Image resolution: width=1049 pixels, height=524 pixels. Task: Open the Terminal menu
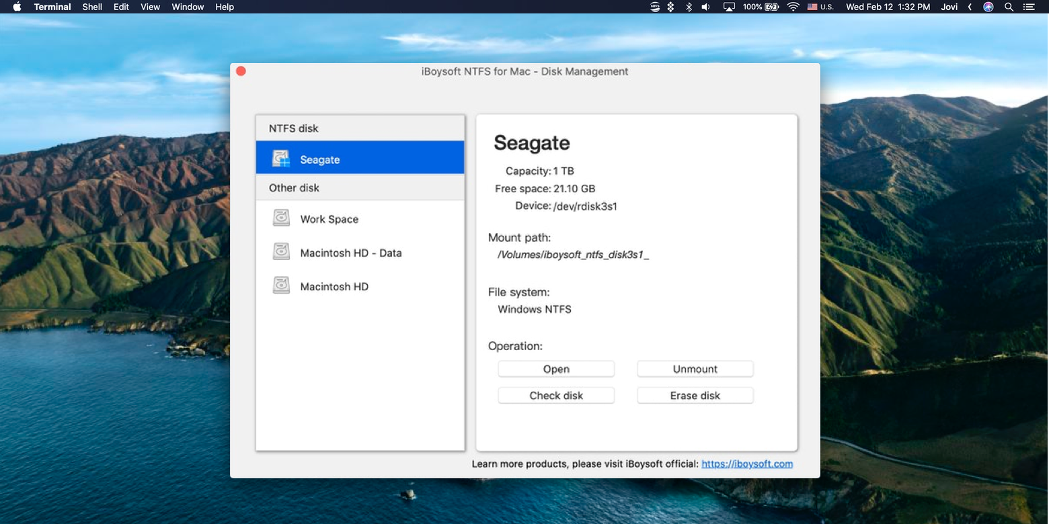click(52, 7)
